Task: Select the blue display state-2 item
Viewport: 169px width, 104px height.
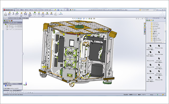Action: tap(8, 86)
